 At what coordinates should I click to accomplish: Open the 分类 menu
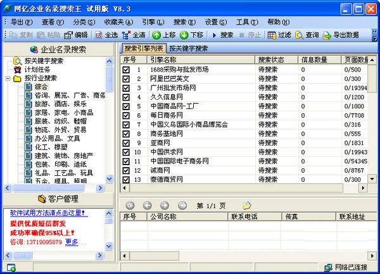tap(84, 22)
